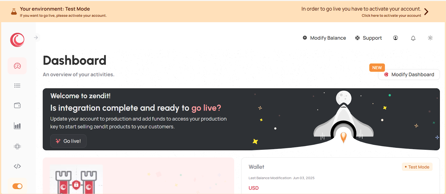This screenshot has width=446, height=194.
Task: Click the flask test mode icon
Action: (14, 12)
